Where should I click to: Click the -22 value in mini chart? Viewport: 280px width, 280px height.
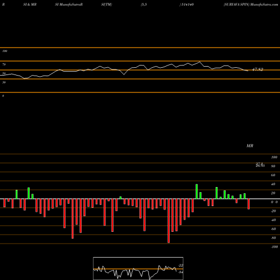pyautogui.click(x=181, y=265)
